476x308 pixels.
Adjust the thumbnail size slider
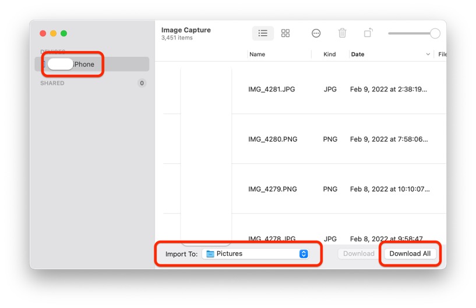(x=435, y=34)
